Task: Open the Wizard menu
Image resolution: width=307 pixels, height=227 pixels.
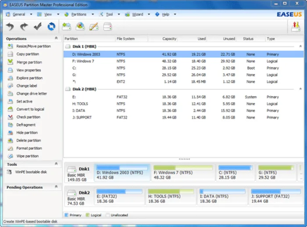Action: [x=137, y=14]
